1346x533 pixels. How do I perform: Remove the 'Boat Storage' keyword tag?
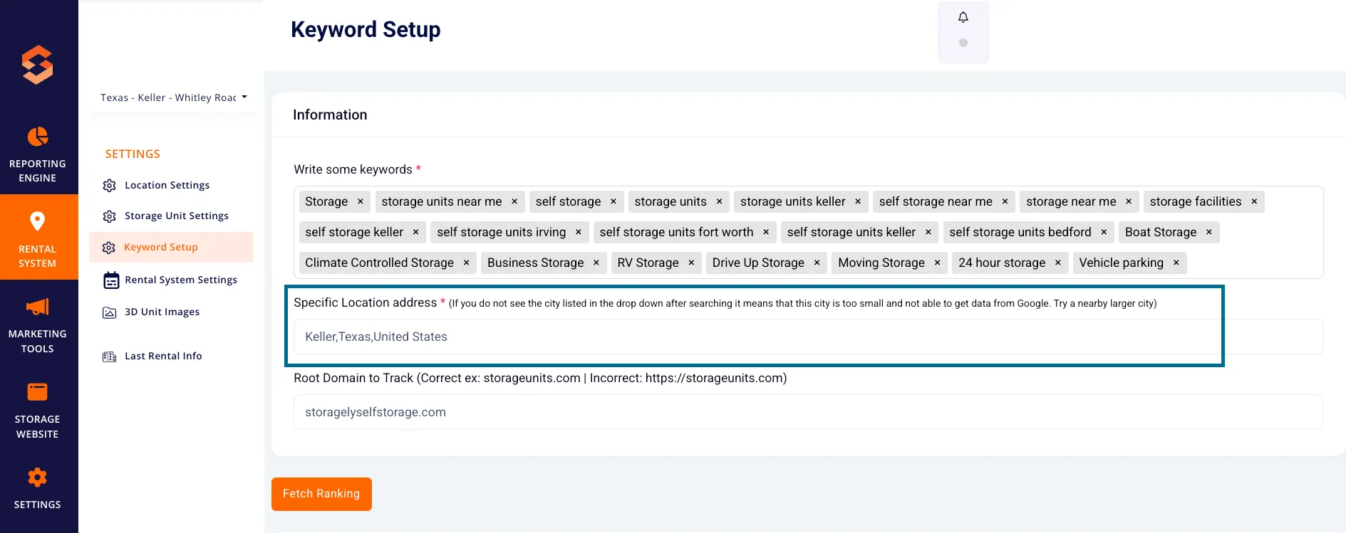pyautogui.click(x=1209, y=232)
